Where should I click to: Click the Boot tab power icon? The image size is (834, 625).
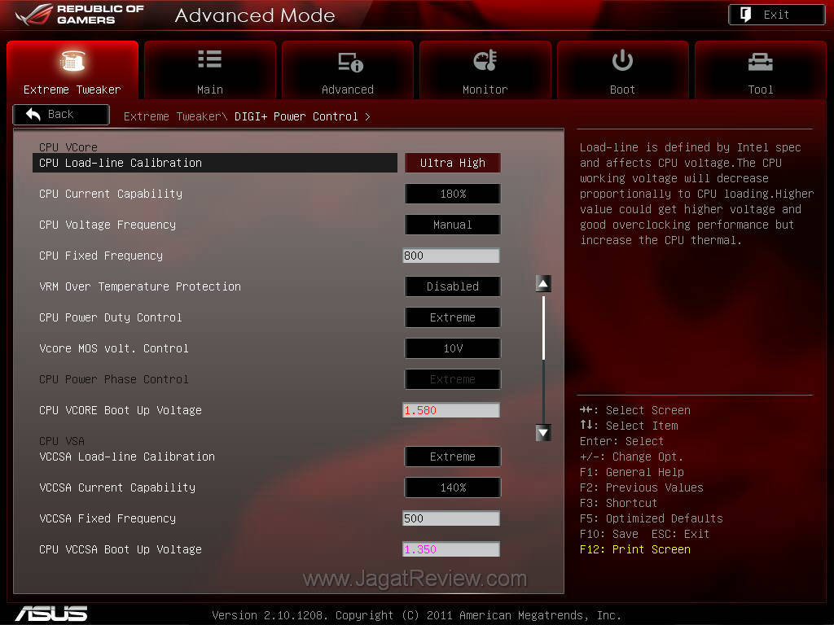[x=622, y=60]
